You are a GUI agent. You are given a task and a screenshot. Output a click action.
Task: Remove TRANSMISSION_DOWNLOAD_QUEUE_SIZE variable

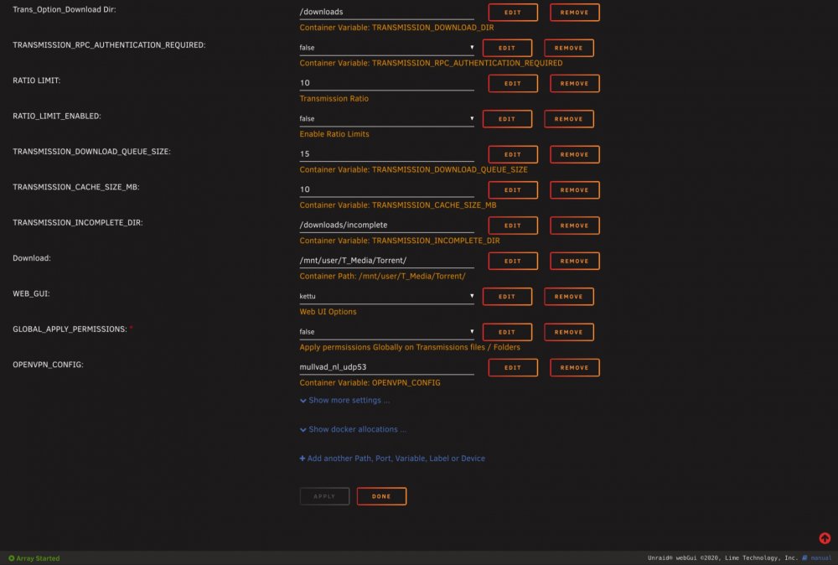coord(575,154)
